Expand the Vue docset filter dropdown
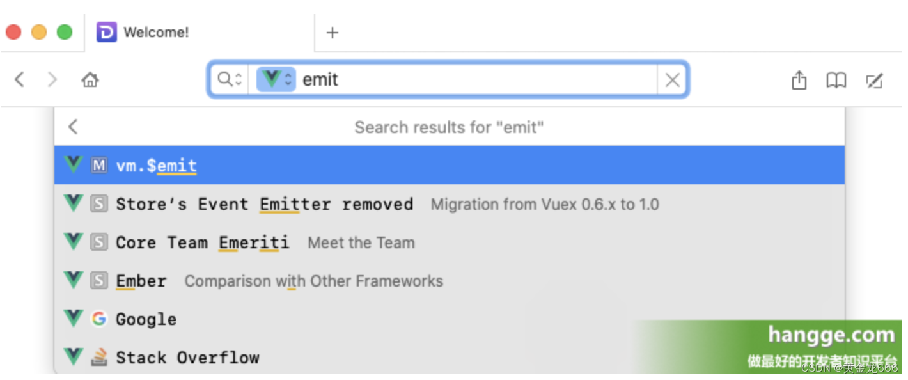This screenshot has width=908, height=380. [276, 79]
